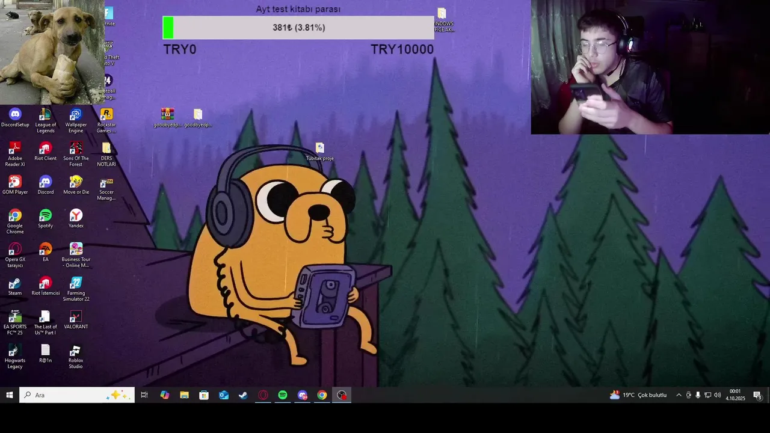
Task: Open Adobe Reader XI shortcut
Action: coord(15,154)
